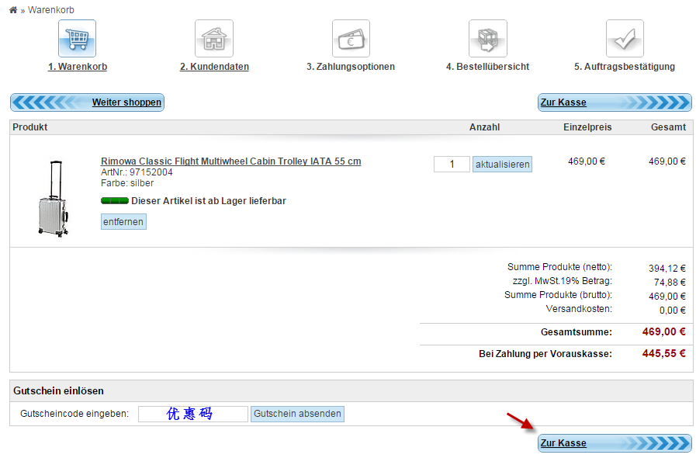The image size is (696, 458).
Task: Click the aktualisieren button
Action: click(503, 165)
